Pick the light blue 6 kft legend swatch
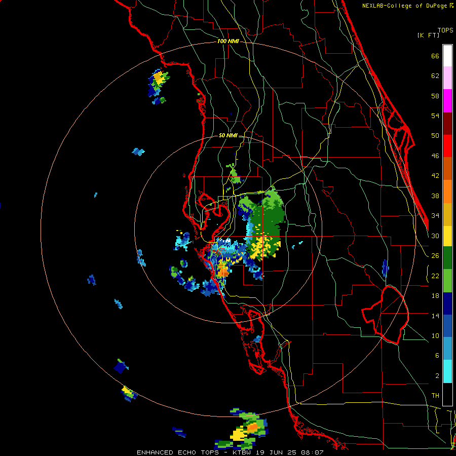 pyautogui.click(x=447, y=349)
